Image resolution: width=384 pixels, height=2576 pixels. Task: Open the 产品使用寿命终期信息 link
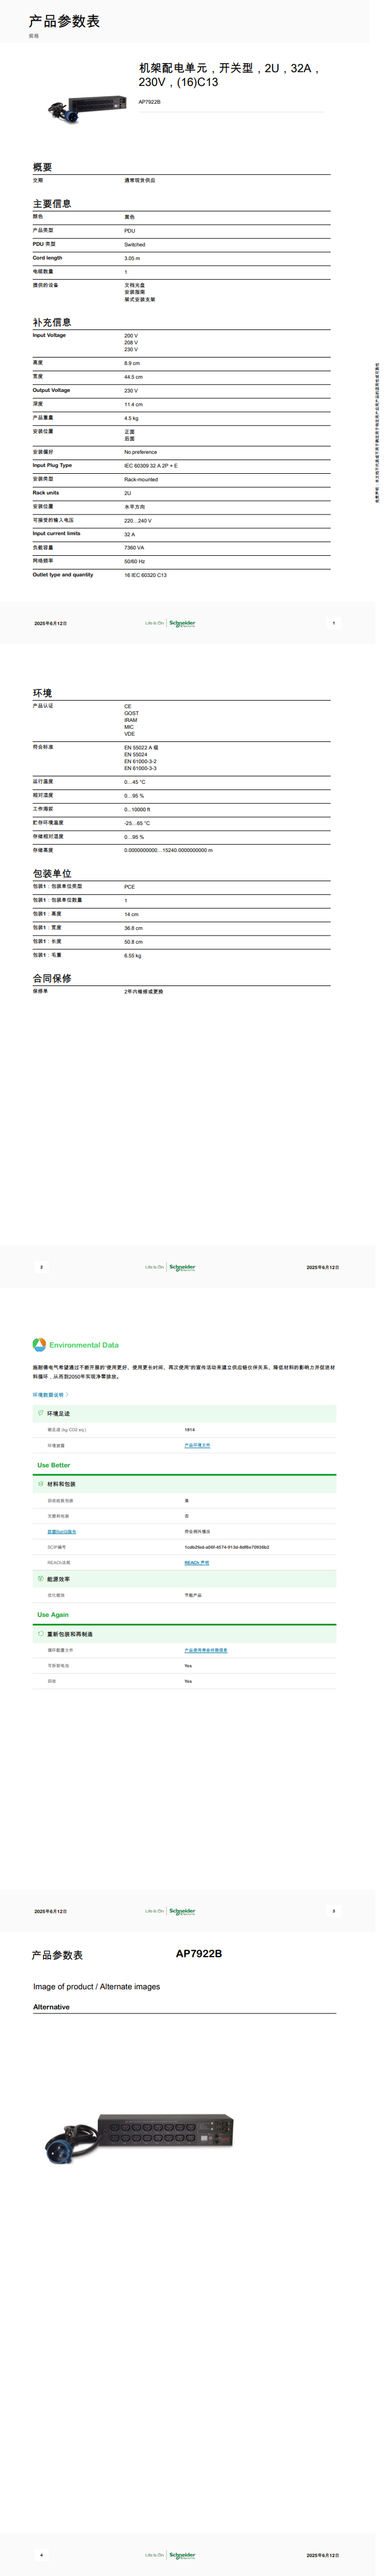pos(205,1650)
